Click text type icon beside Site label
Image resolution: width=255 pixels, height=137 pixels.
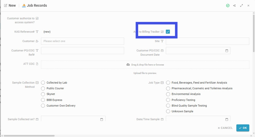pos(162,41)
